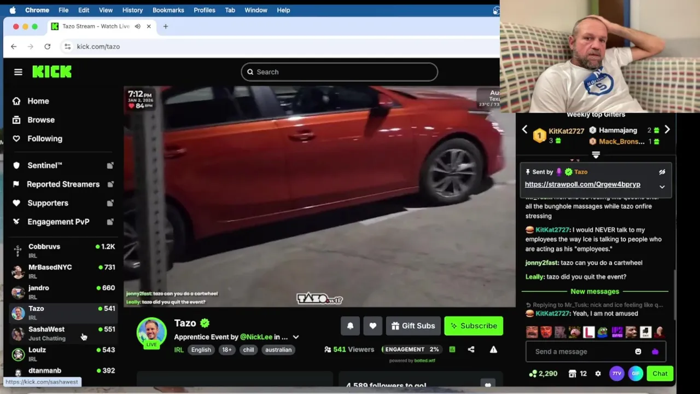
Task: Open dtanmanb channel in the sidebar
Action: point(63,371)
